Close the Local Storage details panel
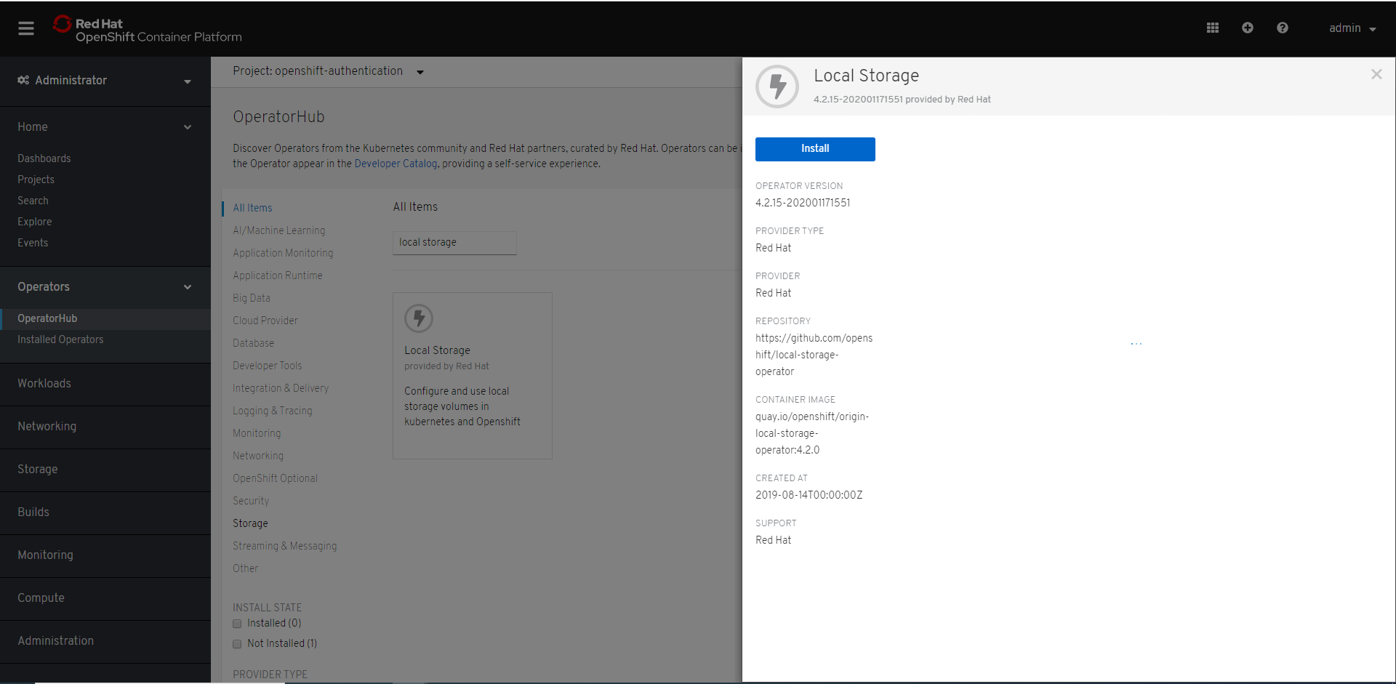 (x=1376, y=74)
